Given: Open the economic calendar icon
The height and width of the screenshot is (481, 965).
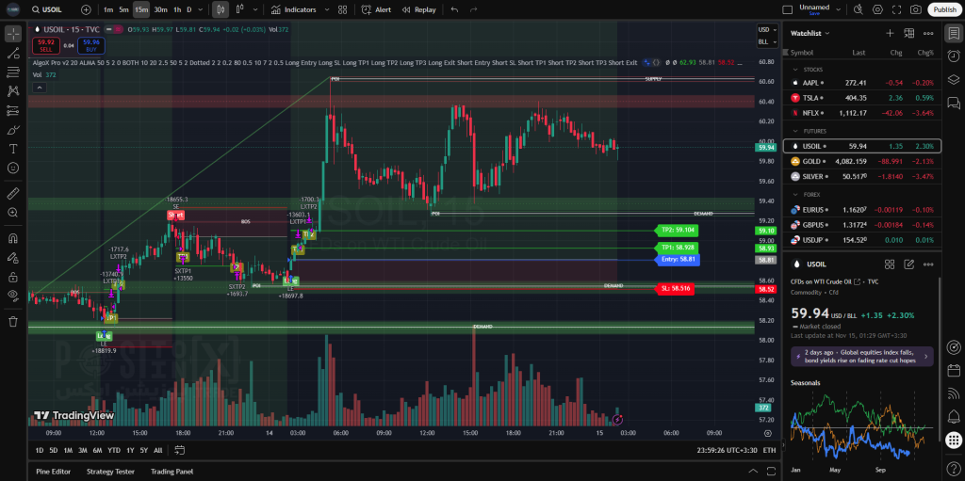Looking at the screenshot, I should click(954, 371).
